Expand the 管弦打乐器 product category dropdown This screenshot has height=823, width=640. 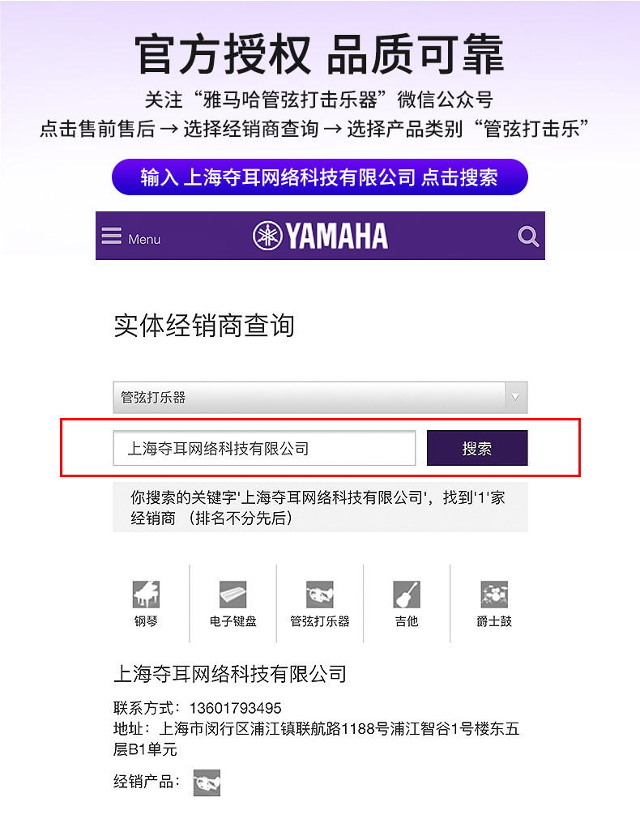point(320,398)
